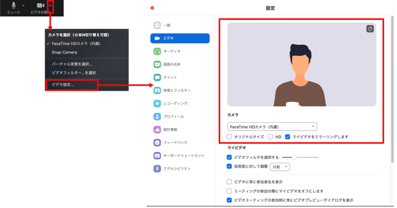Click the カメラ section heading

[233, 115]
